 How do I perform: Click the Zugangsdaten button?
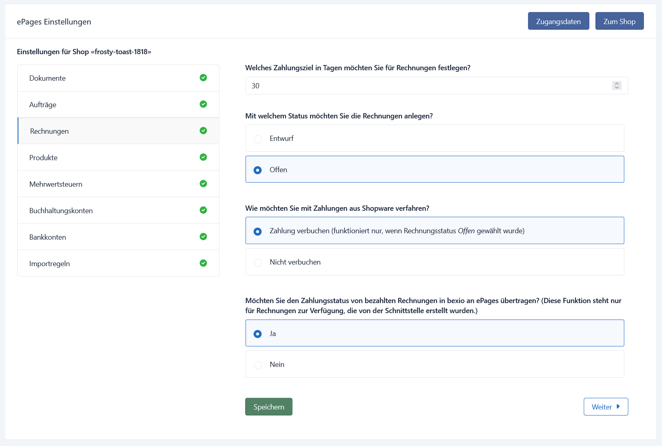click(x=558, y=21)
